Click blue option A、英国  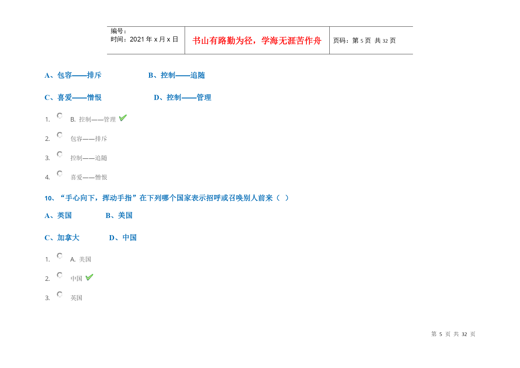coord(58,216)
